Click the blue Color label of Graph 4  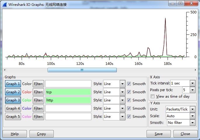pos(27,108)
